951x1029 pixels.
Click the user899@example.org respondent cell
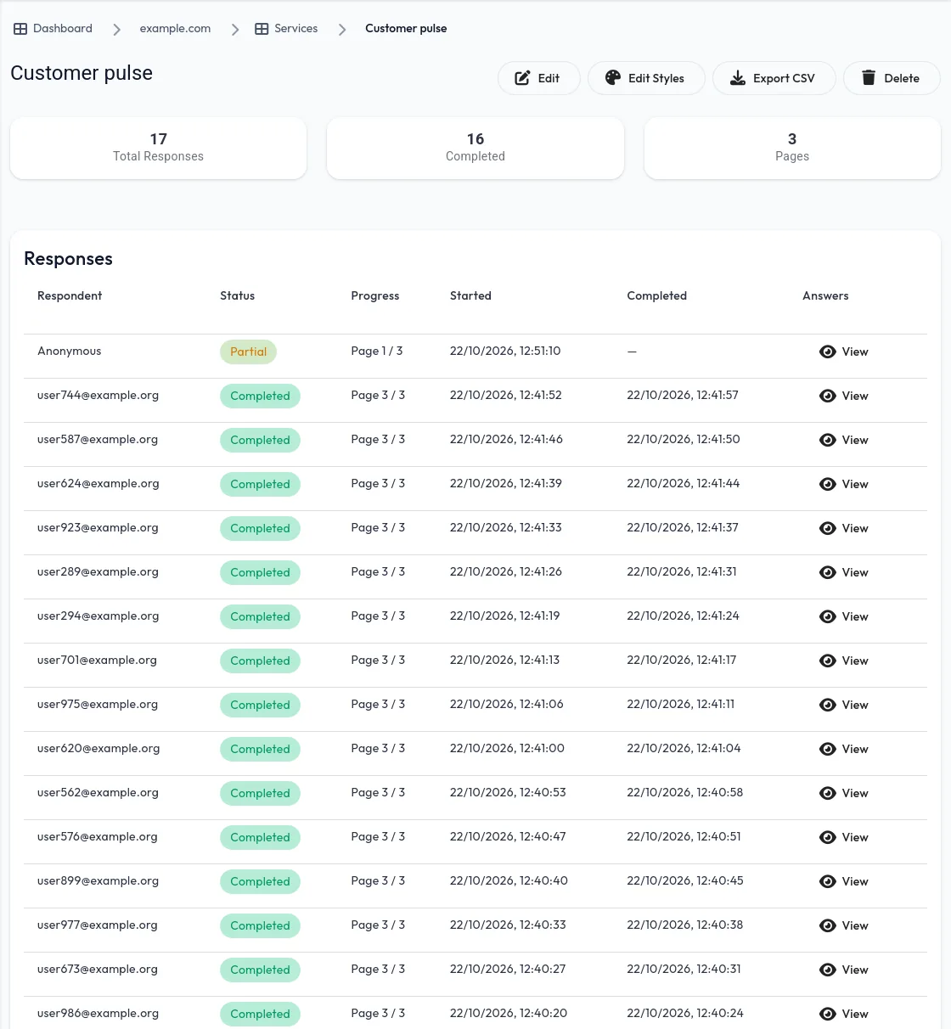(98, 881)
